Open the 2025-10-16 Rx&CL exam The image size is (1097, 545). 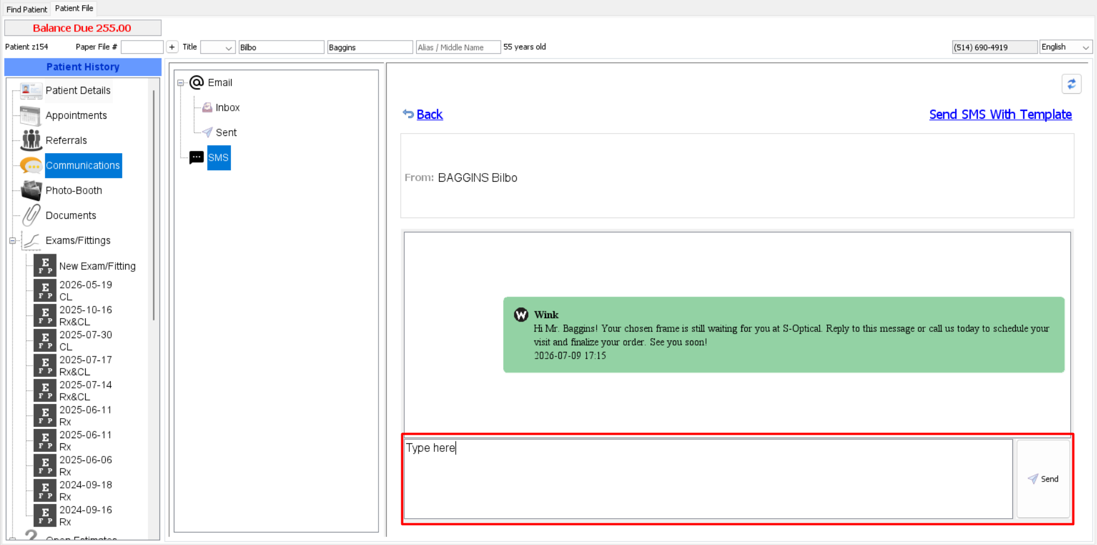coord(86,316)
